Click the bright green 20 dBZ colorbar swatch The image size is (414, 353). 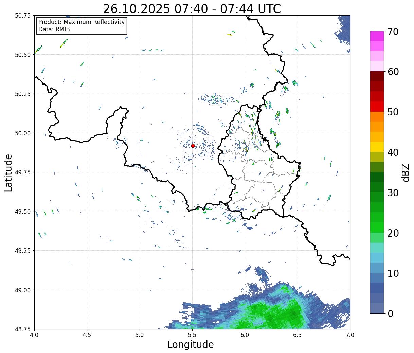[x=377, y=227]
